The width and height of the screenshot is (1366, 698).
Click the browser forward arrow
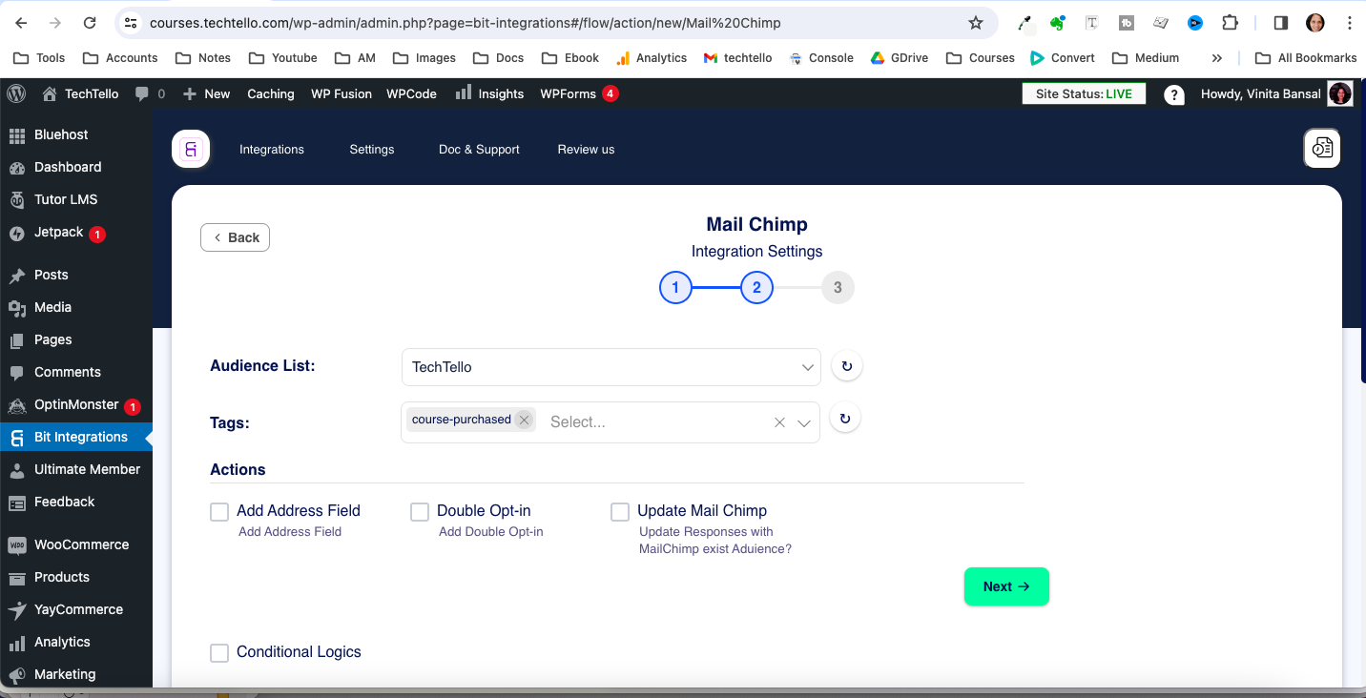(x=55, y=23)
